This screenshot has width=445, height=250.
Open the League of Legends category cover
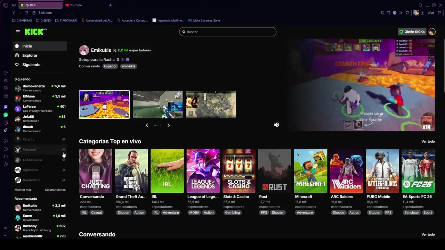coord(203,171)
